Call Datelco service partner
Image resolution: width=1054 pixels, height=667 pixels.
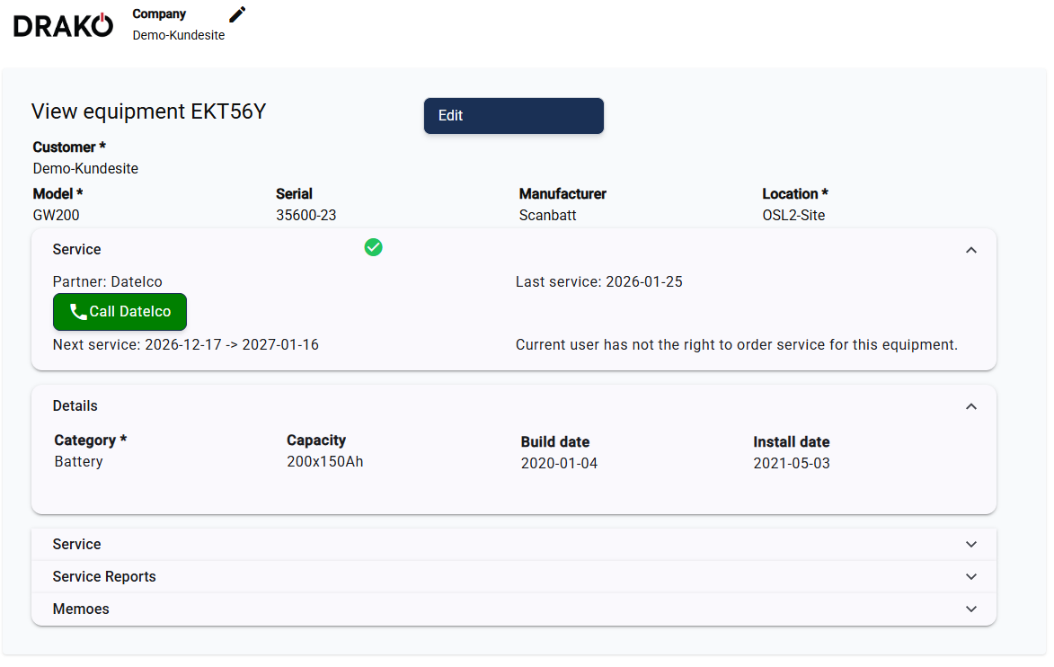[120, 312]
